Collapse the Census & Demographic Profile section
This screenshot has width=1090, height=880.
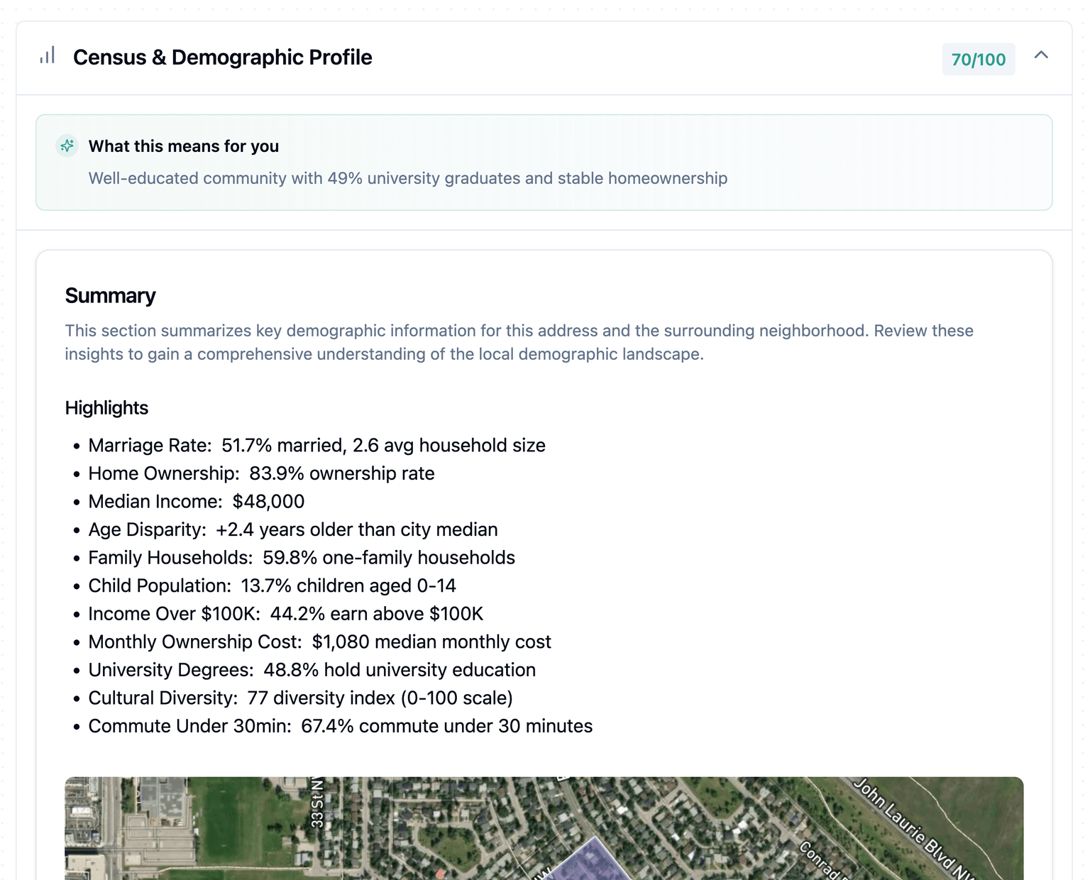pyautogui.click(x=1041, y=55)
